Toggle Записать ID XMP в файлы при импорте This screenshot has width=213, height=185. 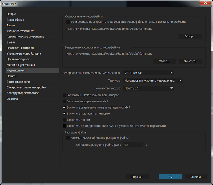64,95
